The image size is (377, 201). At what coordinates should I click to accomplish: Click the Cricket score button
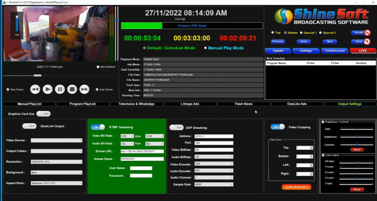point(335,51)
